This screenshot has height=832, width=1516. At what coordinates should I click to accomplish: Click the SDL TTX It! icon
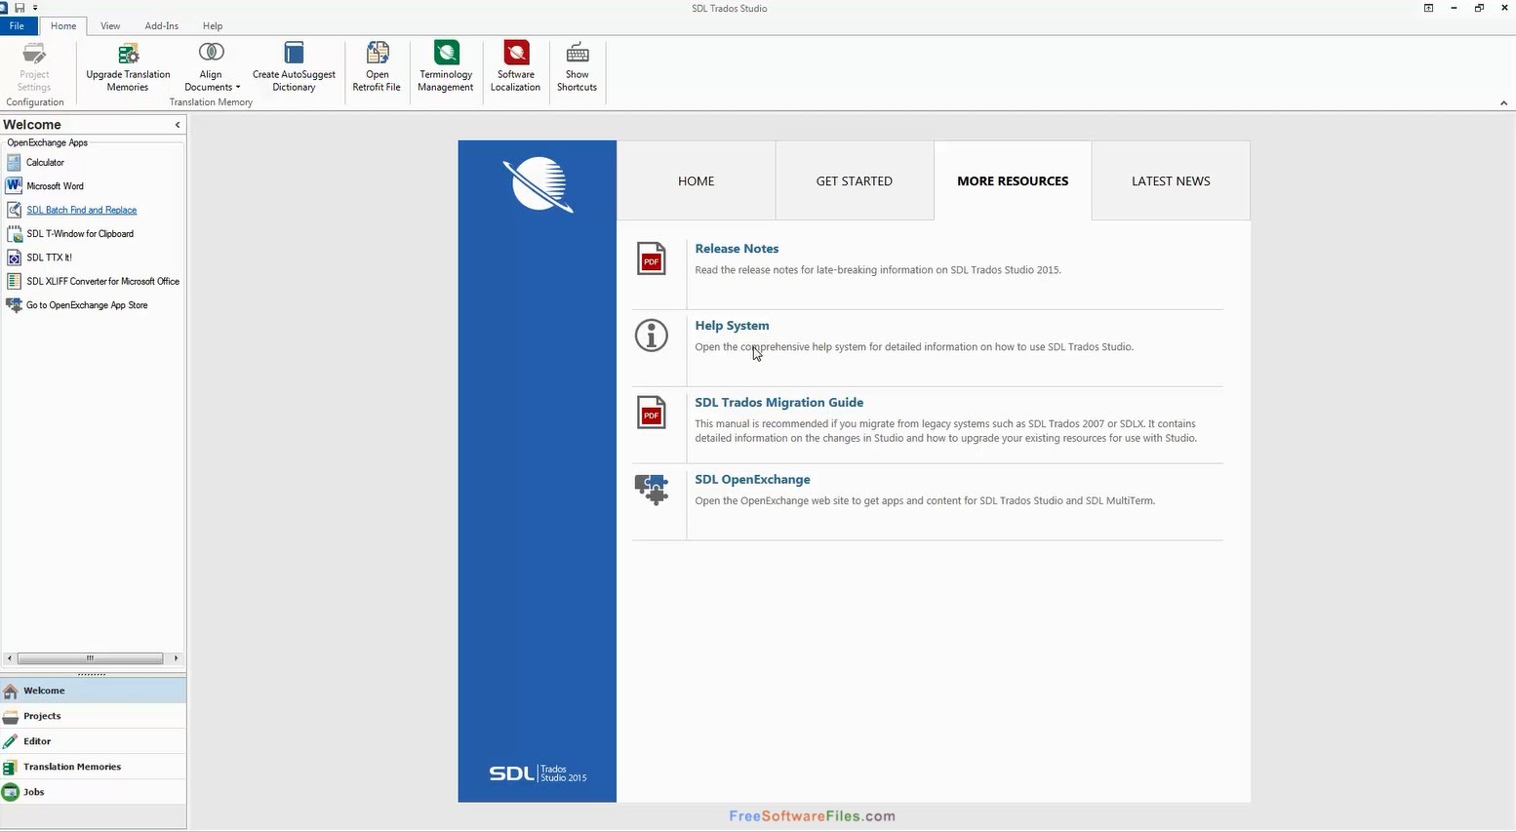click(14, 258)
